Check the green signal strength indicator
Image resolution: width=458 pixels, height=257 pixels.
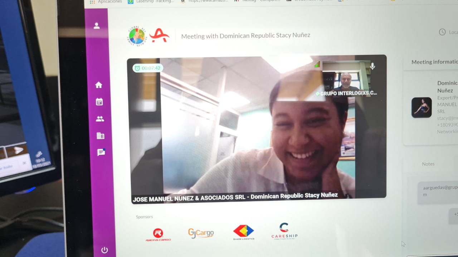click(x=317, y=64)
